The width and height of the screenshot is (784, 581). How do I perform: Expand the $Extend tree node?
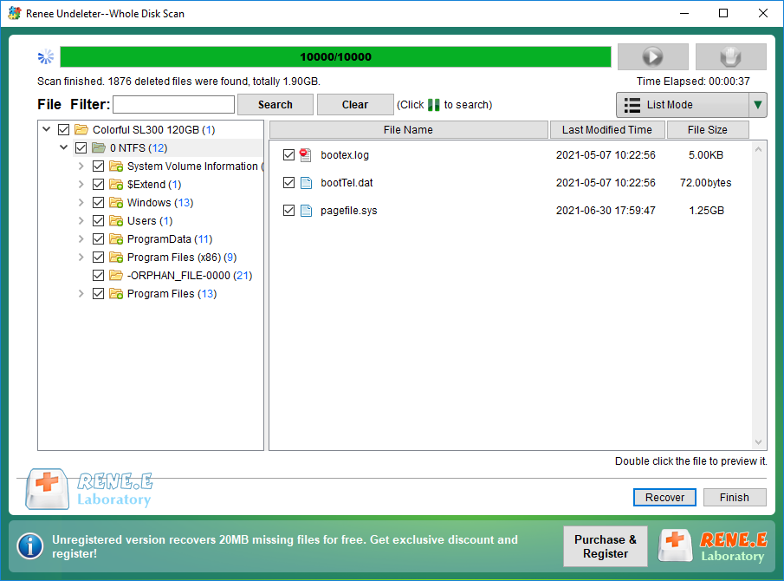(81, 184)
